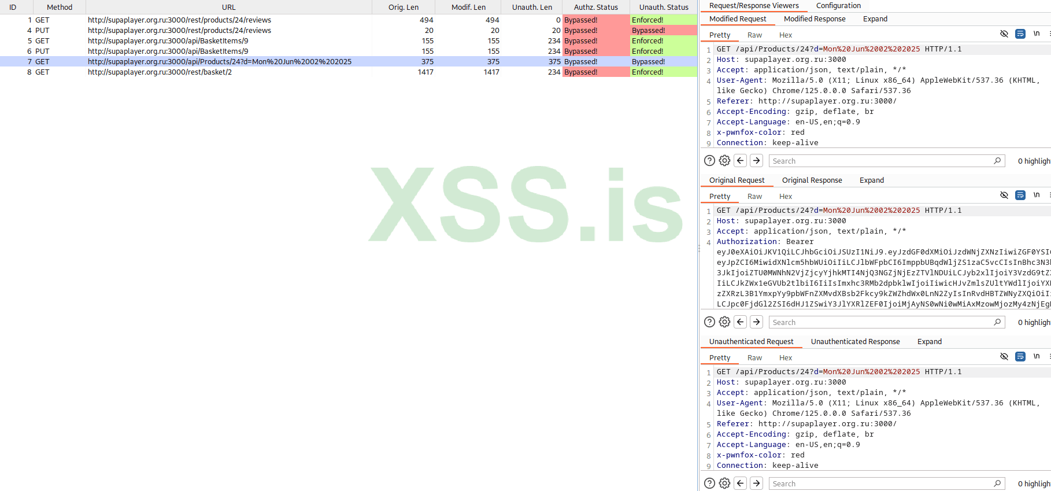Toggle hidden-characters eye icon in Modified Request viewer
The image size is (1051, 491).
1004,34
